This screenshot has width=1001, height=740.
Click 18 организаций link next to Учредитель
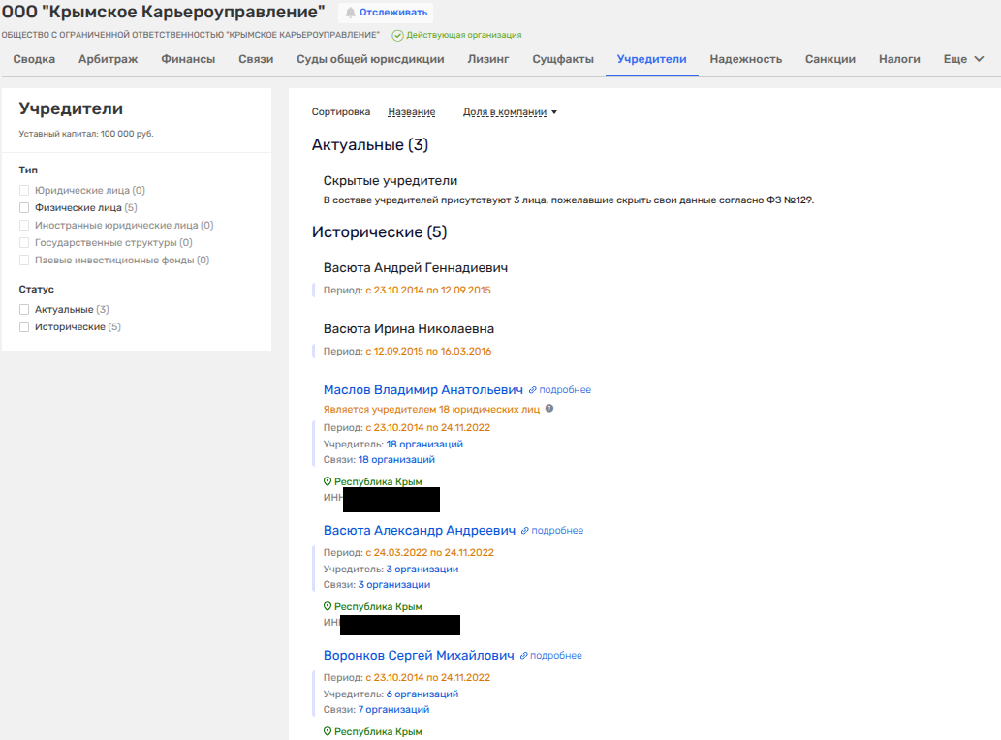click(x=424, y=444)
